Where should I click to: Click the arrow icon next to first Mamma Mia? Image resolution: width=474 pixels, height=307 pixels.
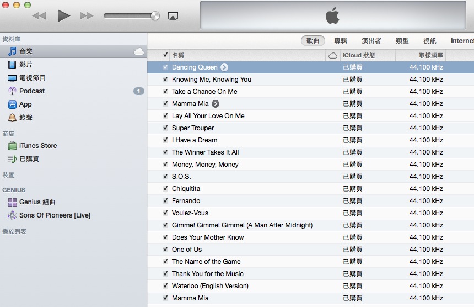tap(216, 104)
